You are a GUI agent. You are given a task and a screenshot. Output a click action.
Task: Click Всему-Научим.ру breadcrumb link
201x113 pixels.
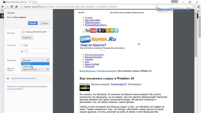(x=87, y=71)
